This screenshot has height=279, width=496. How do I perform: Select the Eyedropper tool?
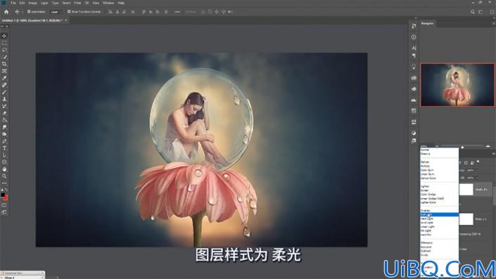pyautogui.click(x=4, y=78)
